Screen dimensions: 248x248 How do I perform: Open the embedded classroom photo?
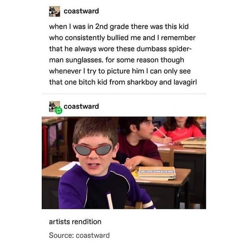(x=124, y=163)
